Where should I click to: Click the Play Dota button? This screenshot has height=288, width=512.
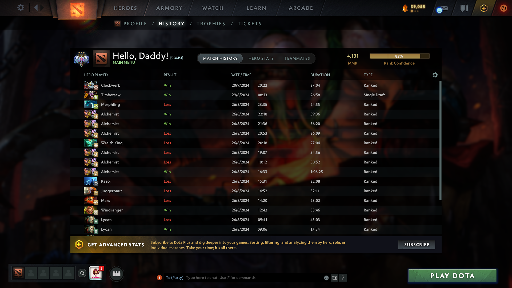point(453,276)
